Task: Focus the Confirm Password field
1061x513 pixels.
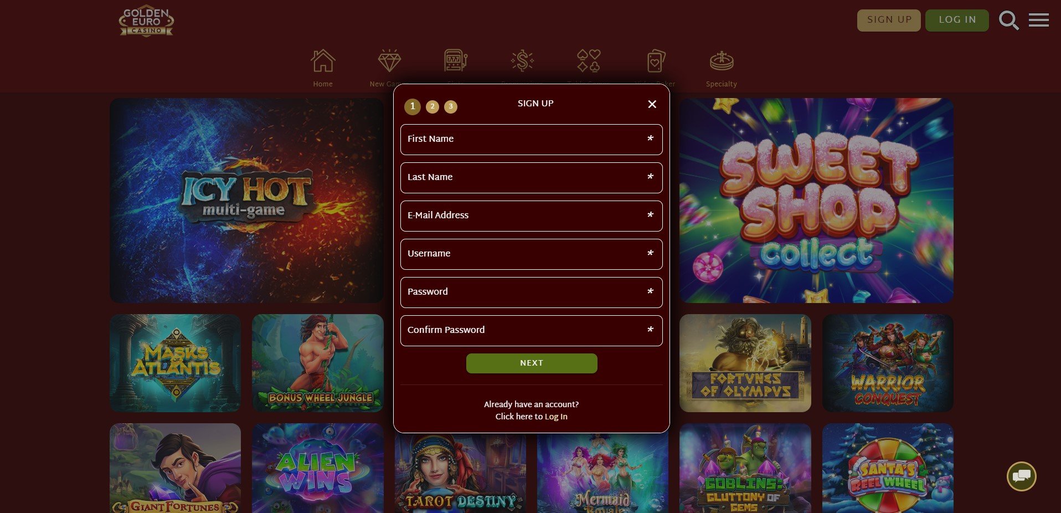Action: pos(532,331)
